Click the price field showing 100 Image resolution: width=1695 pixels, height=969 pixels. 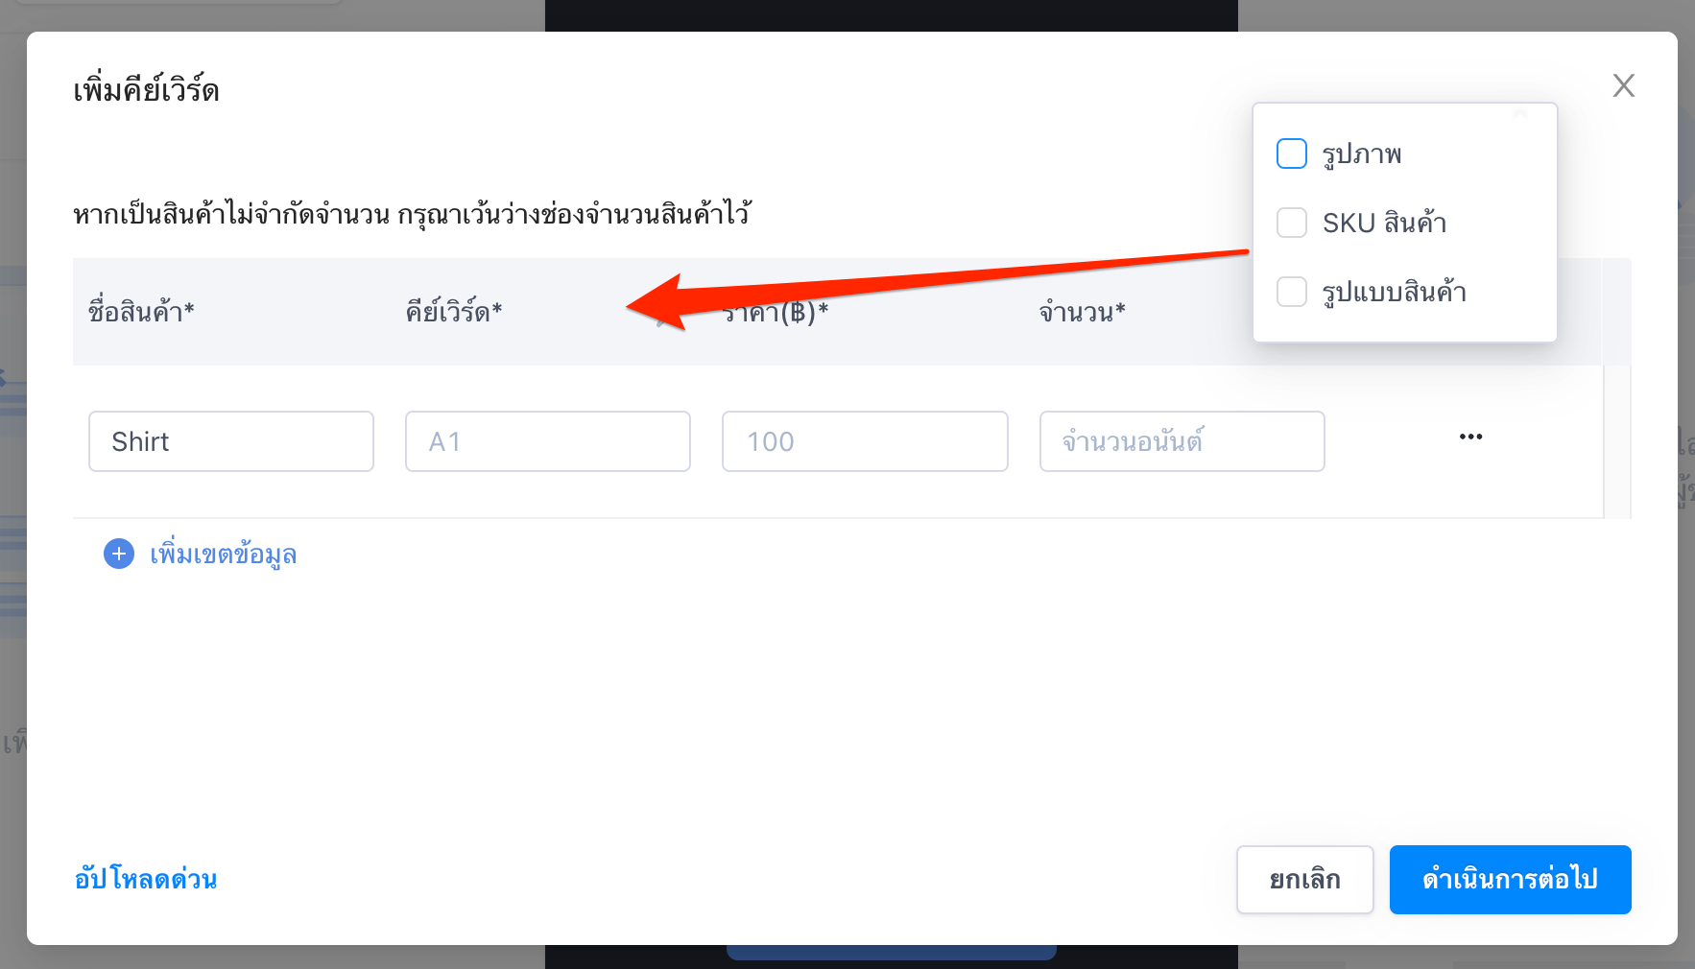(x=865, y=441)
